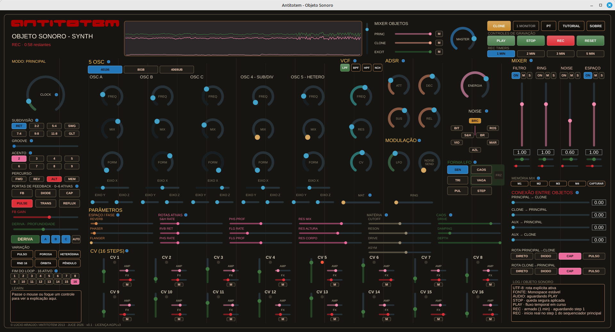Click the MASTER volume knob
615x332 pixels.
[463, 39]
